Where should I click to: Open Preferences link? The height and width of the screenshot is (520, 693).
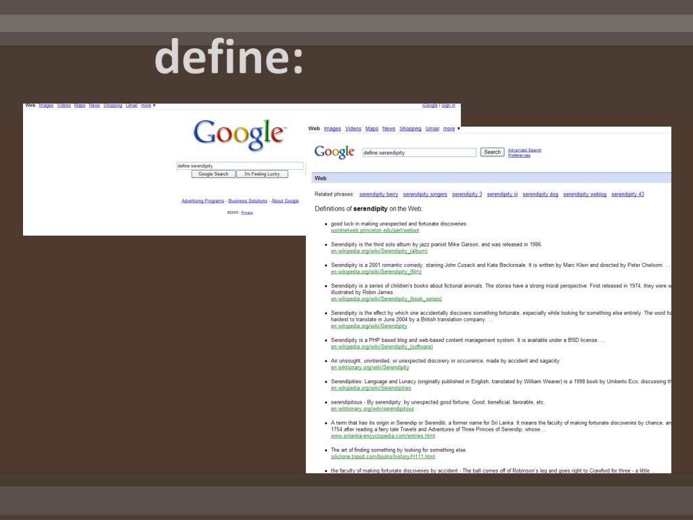coord(519,156)
